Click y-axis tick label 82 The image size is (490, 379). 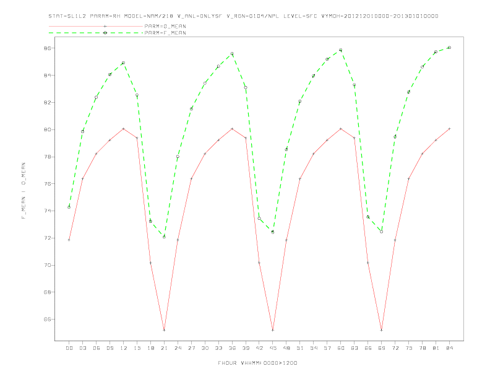point(48,103)
